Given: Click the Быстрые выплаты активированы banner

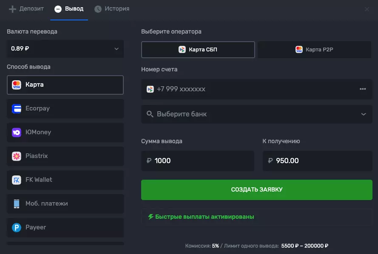Looking at the screenshot, I should click(x=256, y=217).
